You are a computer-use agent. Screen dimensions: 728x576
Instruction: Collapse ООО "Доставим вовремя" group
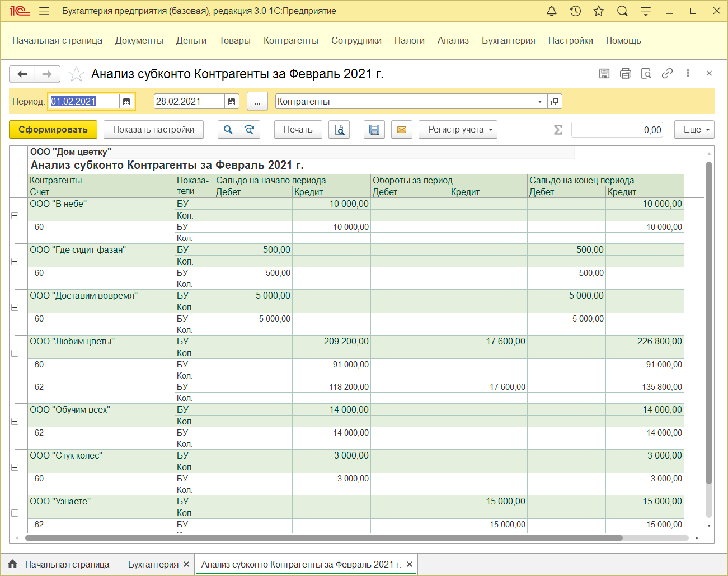(x=15, y=307)
